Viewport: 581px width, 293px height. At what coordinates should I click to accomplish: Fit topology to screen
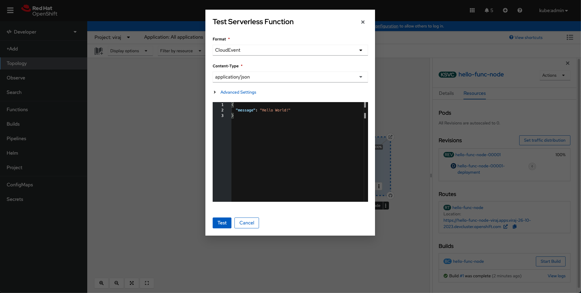pos(131,283)
